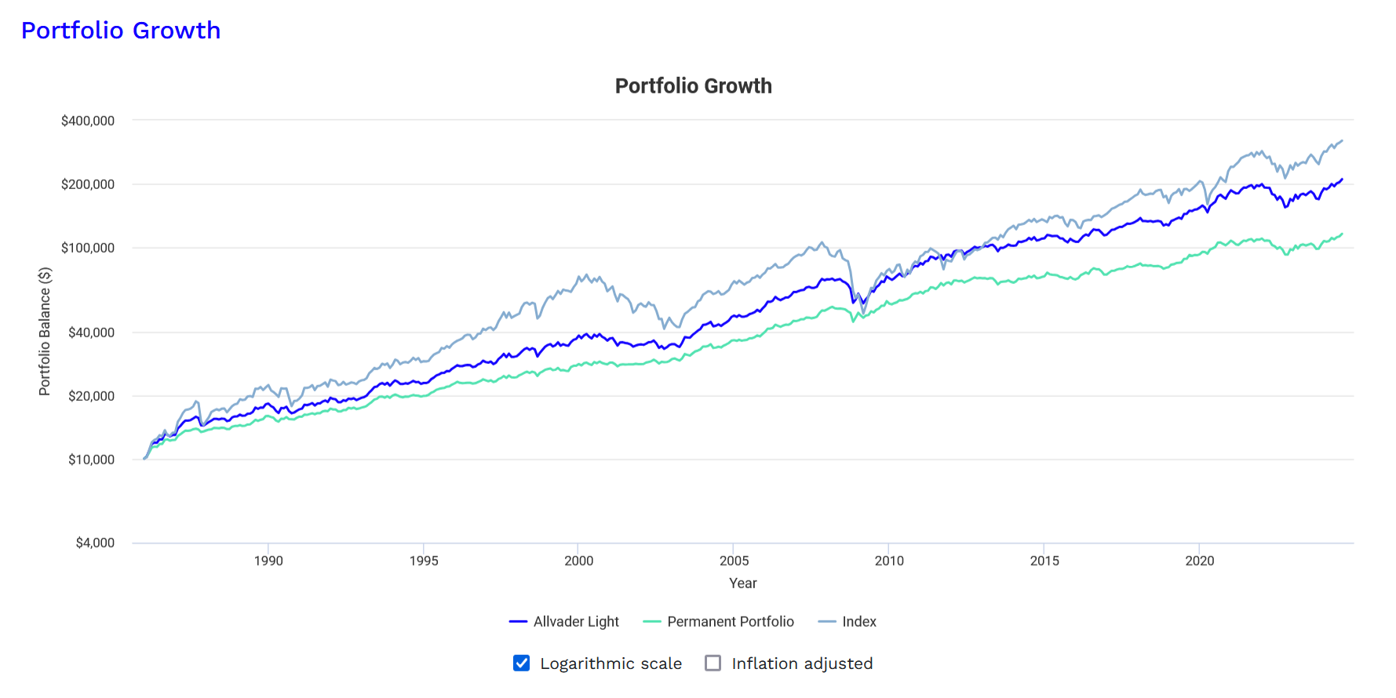Click the $100,000 y-axis label
Screen dimensions: 1396x698
tap(88, 248)
